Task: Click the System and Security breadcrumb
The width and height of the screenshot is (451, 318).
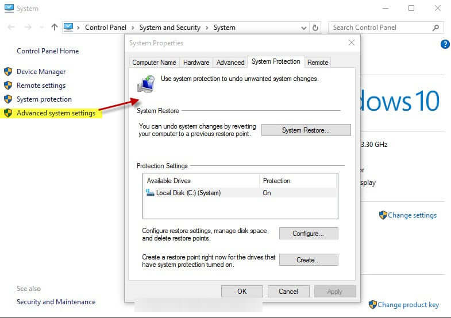Action: coord(169,28)
